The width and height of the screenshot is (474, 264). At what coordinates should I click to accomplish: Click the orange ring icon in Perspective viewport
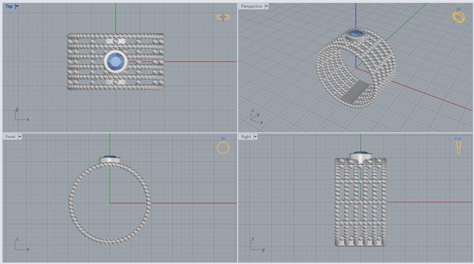click(459, 16)
